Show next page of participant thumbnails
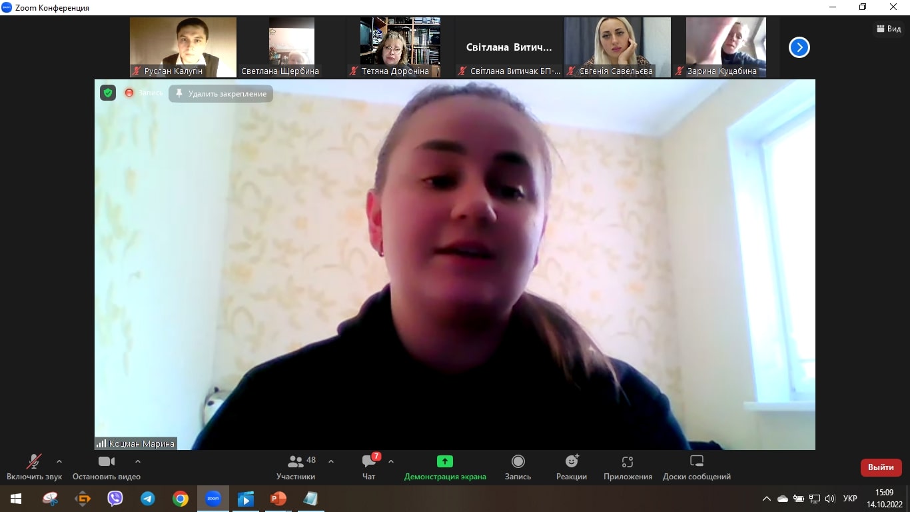Screen dimensions: 910x512 click(x=799, y=47)
